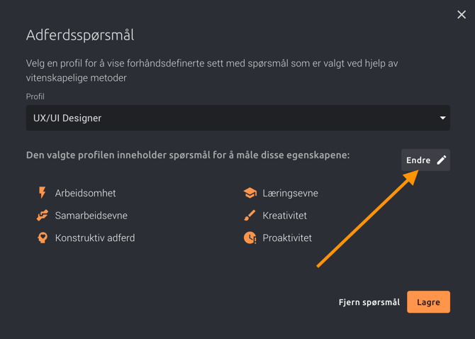Click the Læringsevne trait label
The height and width of the screenshot is (339, 475).
[x=290, y=193]
